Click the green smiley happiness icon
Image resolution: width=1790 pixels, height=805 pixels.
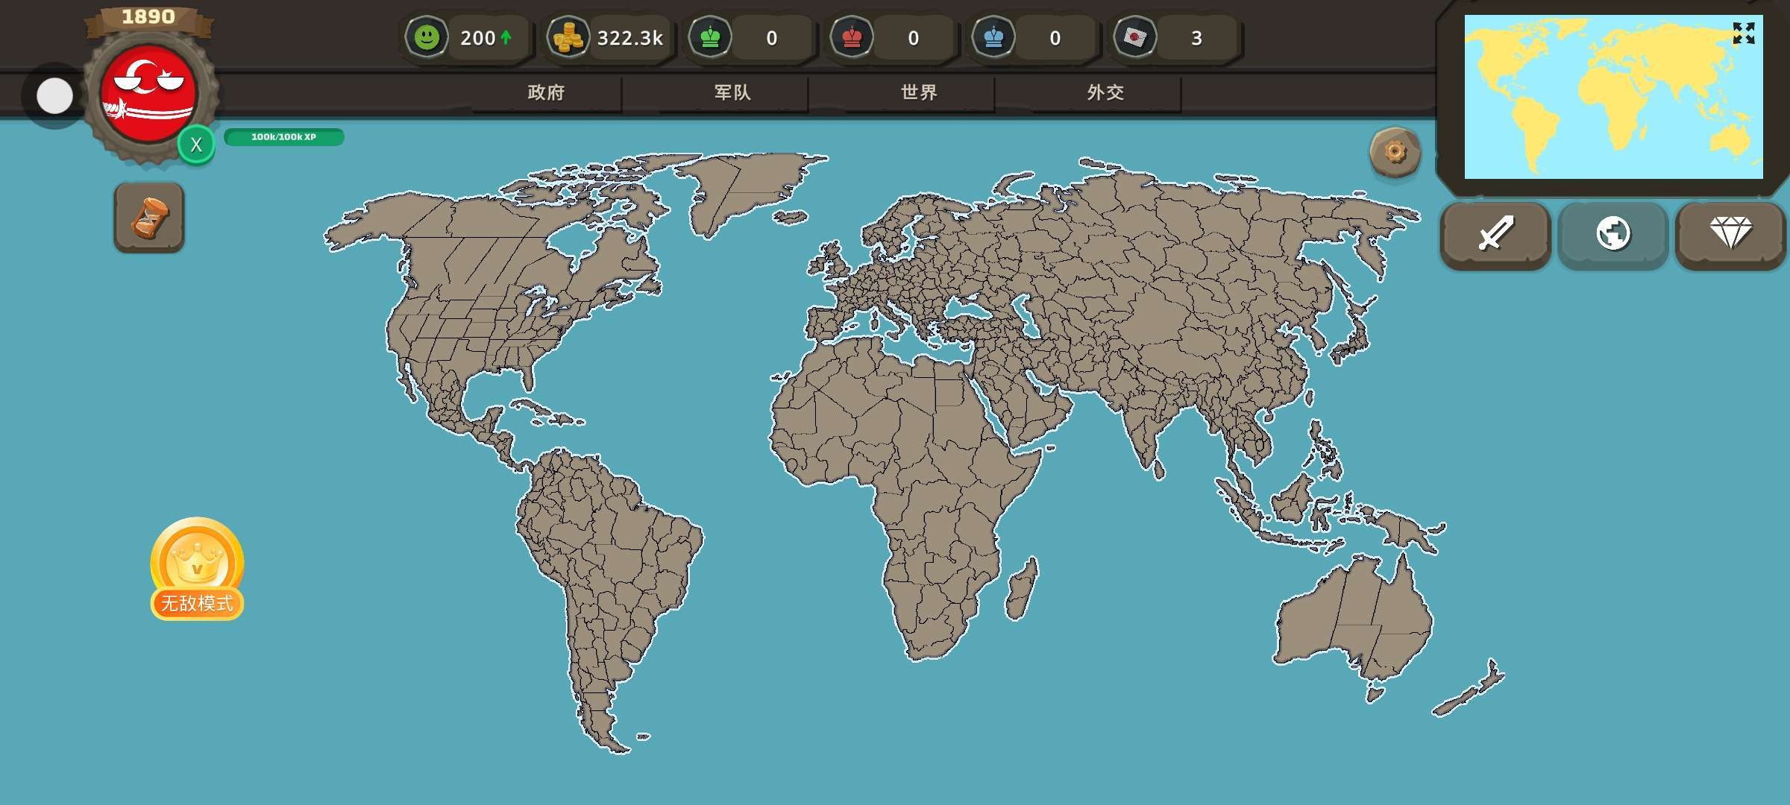[427, 37]
